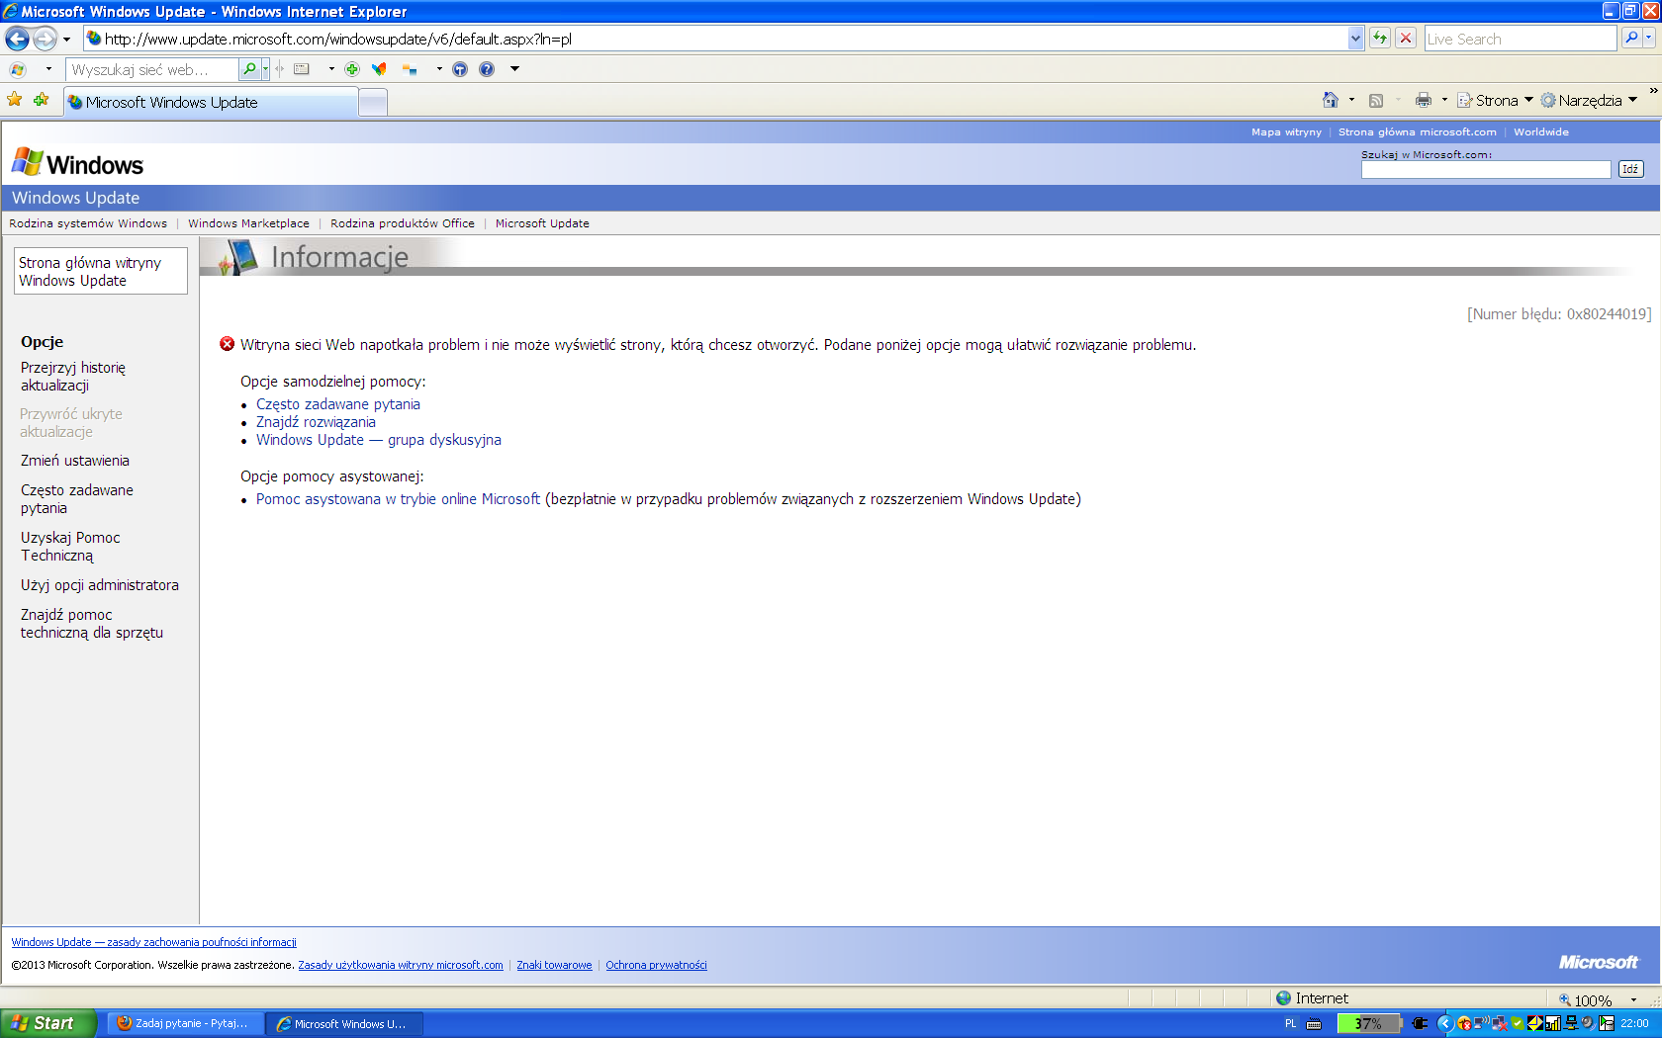Open Favorites Center via yellow star icon

pos(15,100)
